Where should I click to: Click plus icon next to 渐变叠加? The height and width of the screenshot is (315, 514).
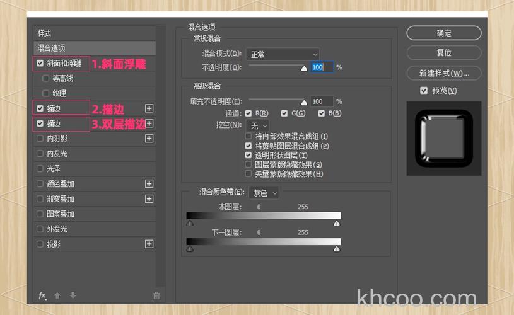click(149, 198)
